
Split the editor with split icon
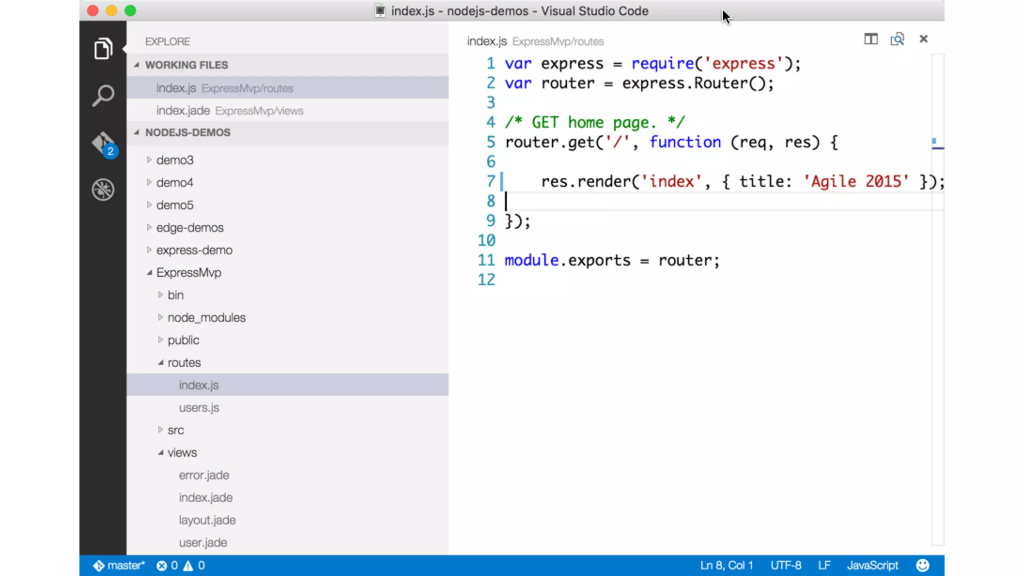coord(870,39)
